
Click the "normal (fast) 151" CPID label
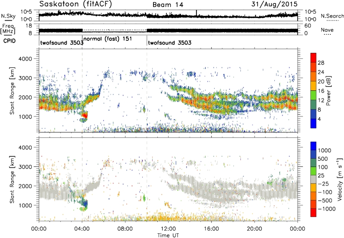(x=108, y=39)
